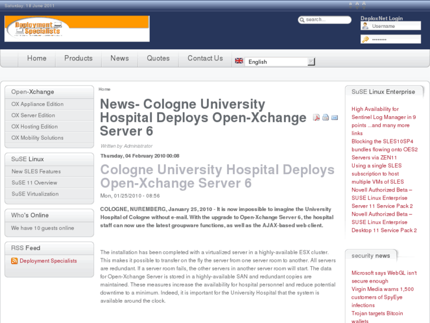Open OX Hosting Edition sidebar link
This screenshot has height=323, width=430.
(x=34, y=127)
